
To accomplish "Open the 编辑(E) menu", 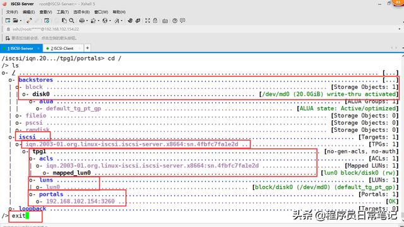I will pyautogui.click(x=28, y=12).
